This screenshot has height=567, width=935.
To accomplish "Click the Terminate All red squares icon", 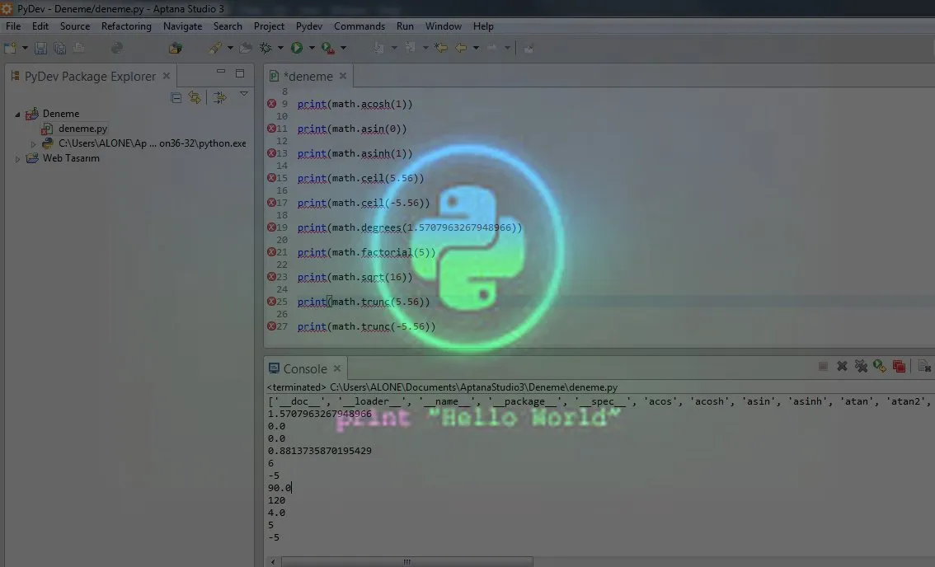I will (899, 366).
